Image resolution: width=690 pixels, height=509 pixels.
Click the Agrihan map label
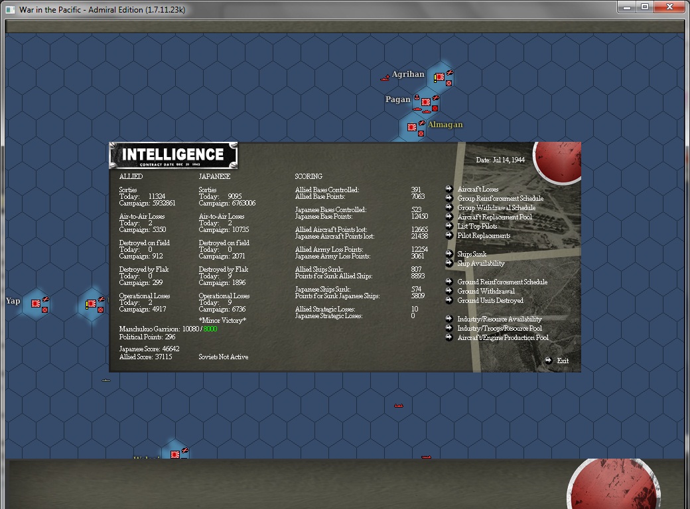click(x=408, y=74)
